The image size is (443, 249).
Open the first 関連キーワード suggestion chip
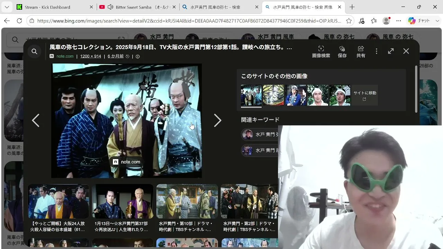(260, 135)
